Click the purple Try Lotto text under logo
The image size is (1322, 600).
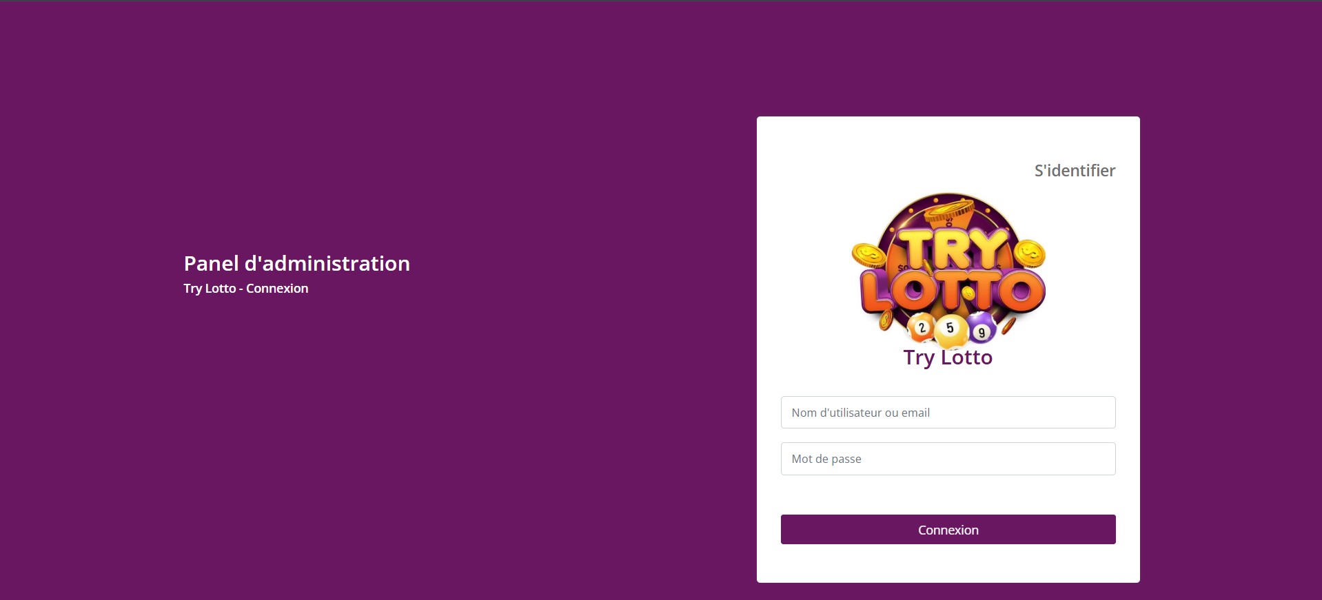pyautogui.click(x=948, y=358)
